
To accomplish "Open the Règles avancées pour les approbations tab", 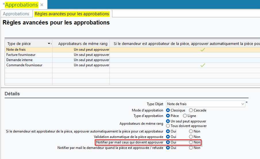I will tap(72, 14).
